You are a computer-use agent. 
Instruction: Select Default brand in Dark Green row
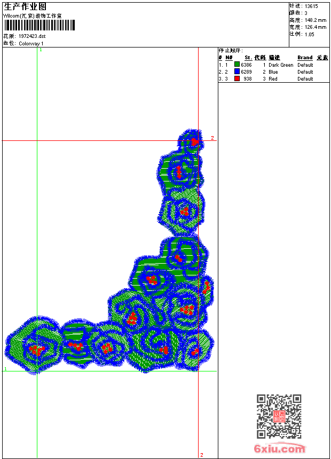(305, 65)
